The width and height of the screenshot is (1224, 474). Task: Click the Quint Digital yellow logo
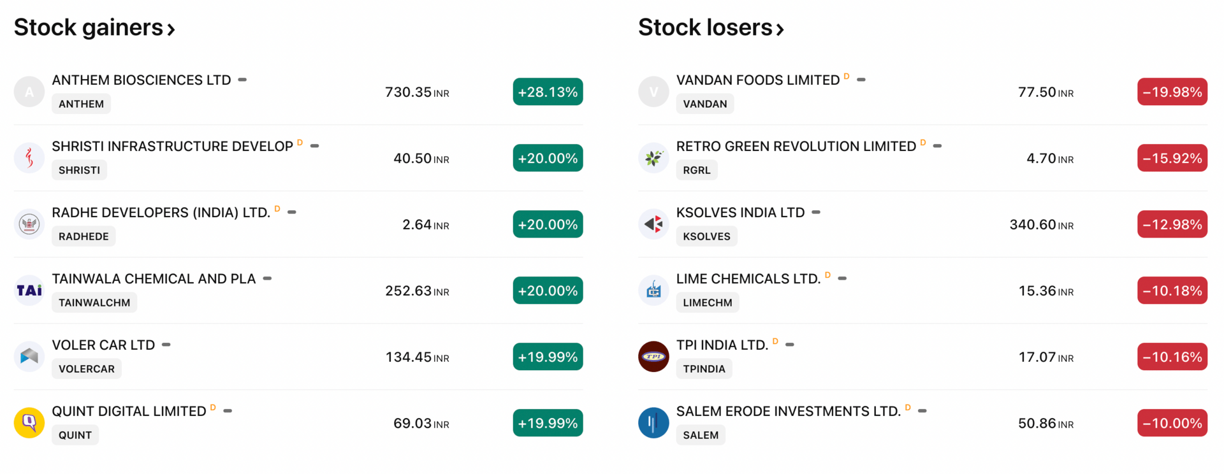(x=29, y=423)
